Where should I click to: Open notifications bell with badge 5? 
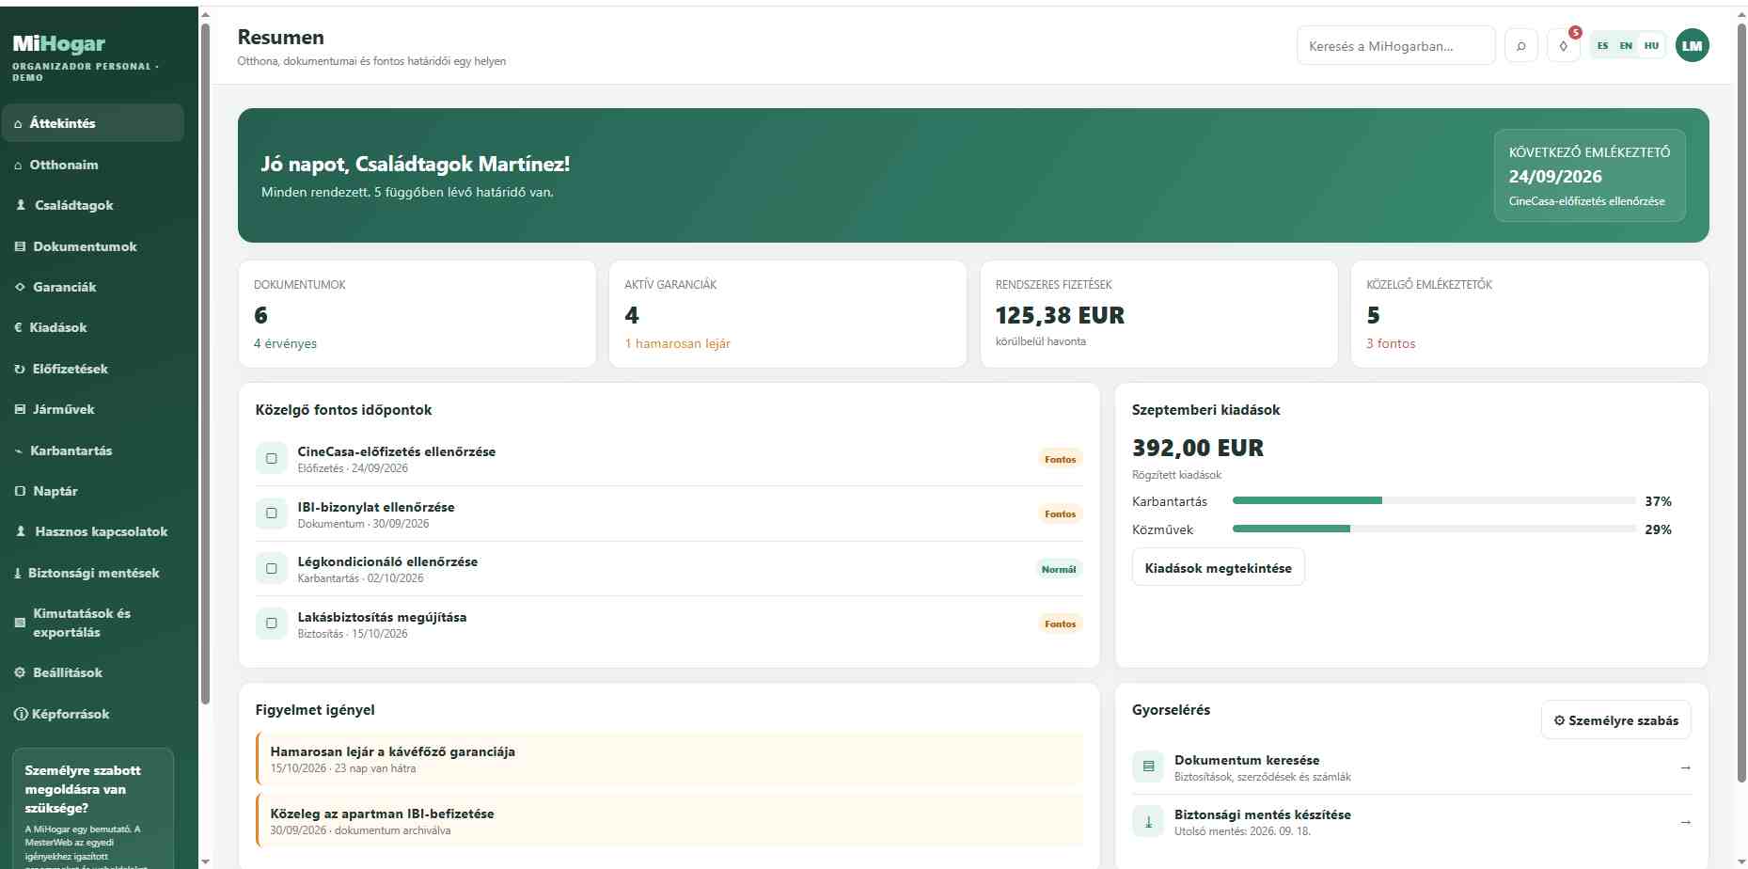point(1564,45)
